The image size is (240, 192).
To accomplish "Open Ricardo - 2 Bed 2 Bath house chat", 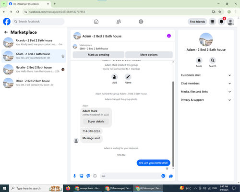I will 34,43.
